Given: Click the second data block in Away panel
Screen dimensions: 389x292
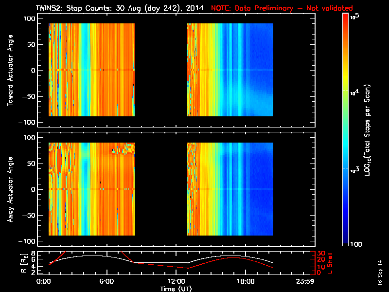Looking at the screenshot, I should click(230, 189).
